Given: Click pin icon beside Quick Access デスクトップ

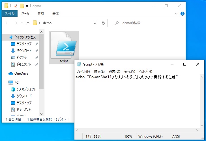Looking at the screenshot, I should tap(37, 44).
